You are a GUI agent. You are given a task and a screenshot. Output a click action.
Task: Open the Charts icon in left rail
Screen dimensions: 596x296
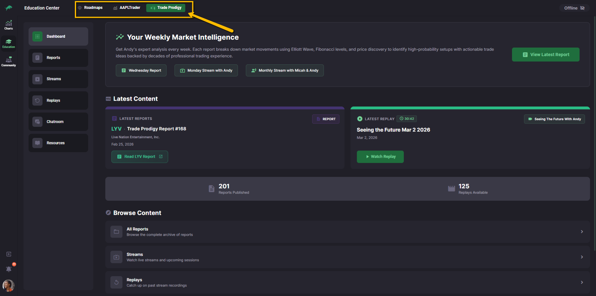coord(9,25)
